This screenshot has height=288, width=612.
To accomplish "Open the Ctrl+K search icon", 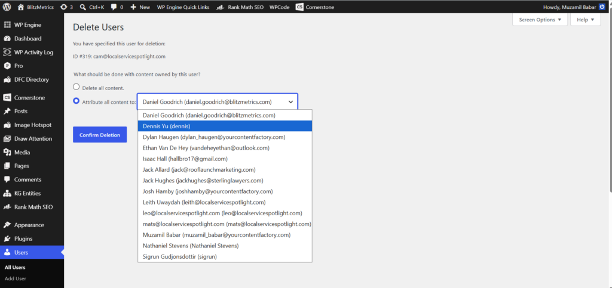I will tap(82, 7).
